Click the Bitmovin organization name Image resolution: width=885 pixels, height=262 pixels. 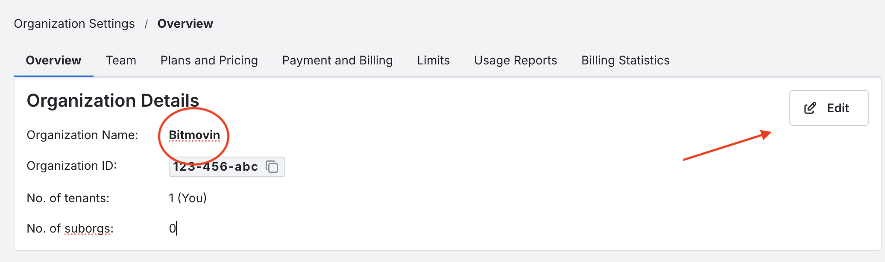(x=194, y=135)
